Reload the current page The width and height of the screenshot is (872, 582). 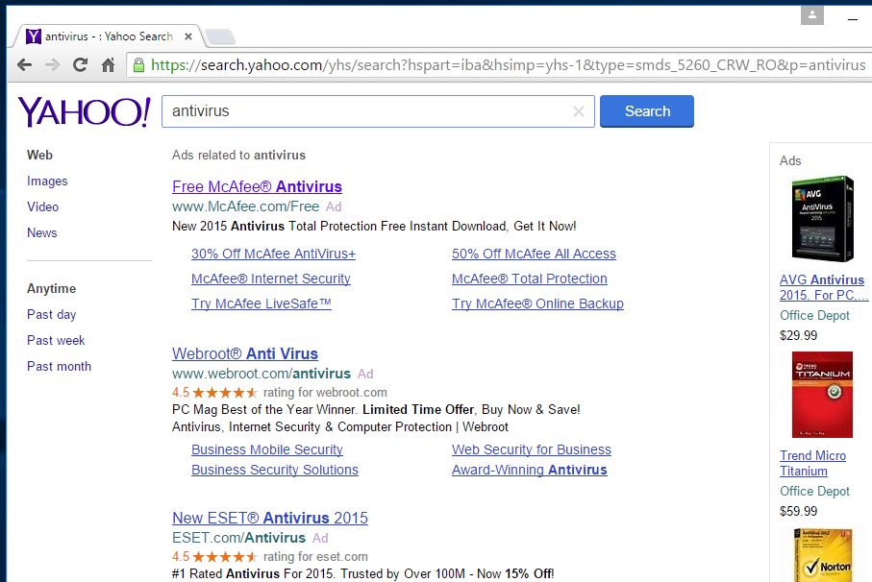click(80, 65)
